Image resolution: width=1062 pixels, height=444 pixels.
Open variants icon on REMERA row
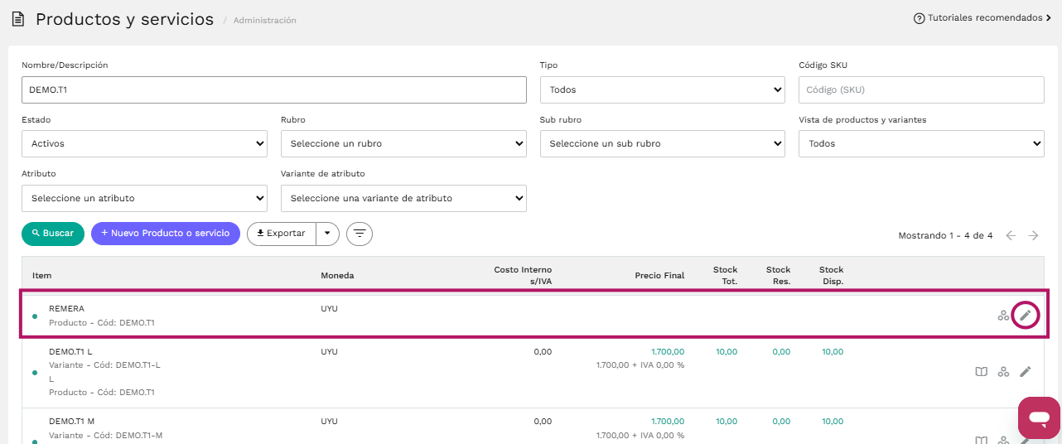pyautogui.click(x=1003, y=316)
